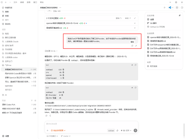
Task: Click 展开显示 to show more threads
Action: 8,90
